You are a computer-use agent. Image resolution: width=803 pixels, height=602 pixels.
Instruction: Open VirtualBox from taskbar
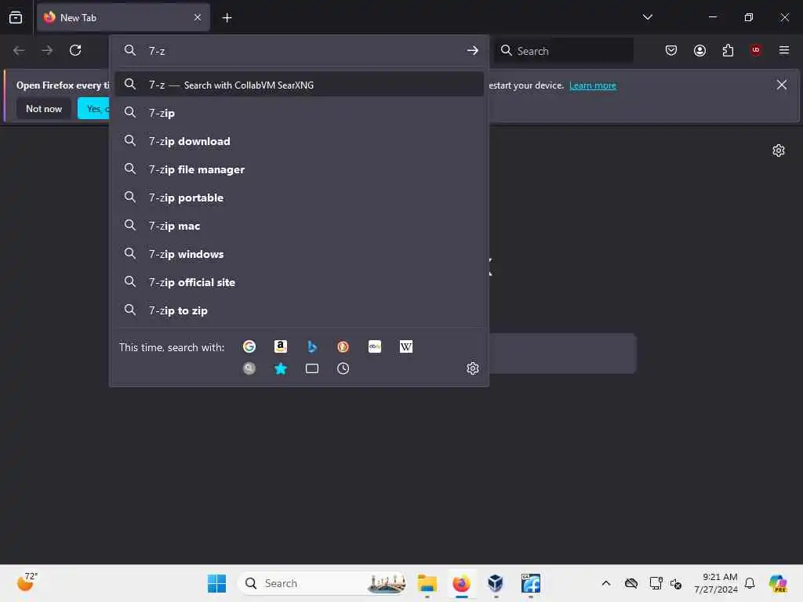pos(496,583)
